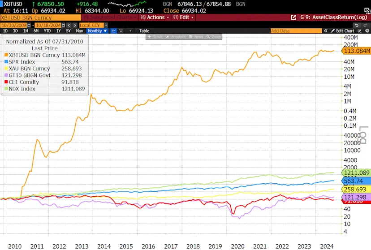Activate the Track crosshair tool

[x=155, y=37]
